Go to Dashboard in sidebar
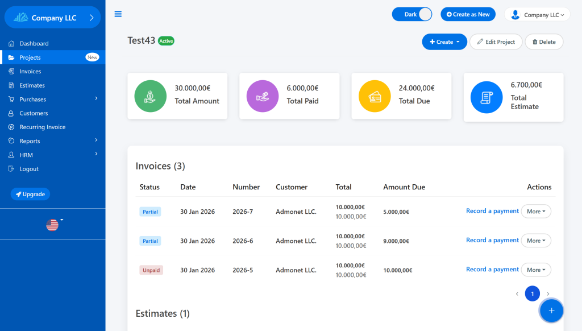 [34, 43]
